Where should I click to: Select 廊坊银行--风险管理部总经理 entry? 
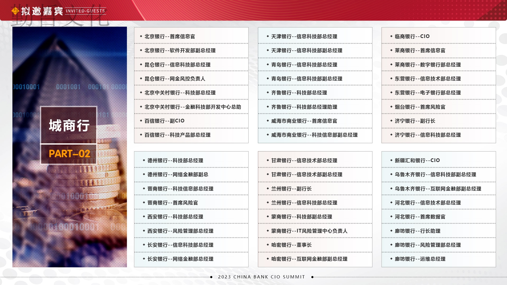pyautogui.click(x=428, y=245)
